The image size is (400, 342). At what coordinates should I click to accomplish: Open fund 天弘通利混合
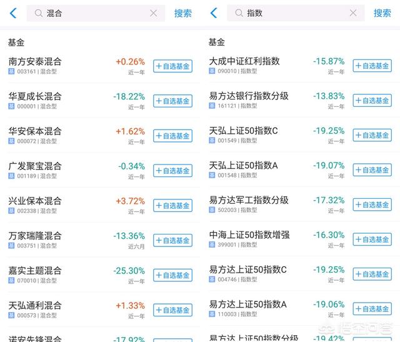[x=35, y=306]
